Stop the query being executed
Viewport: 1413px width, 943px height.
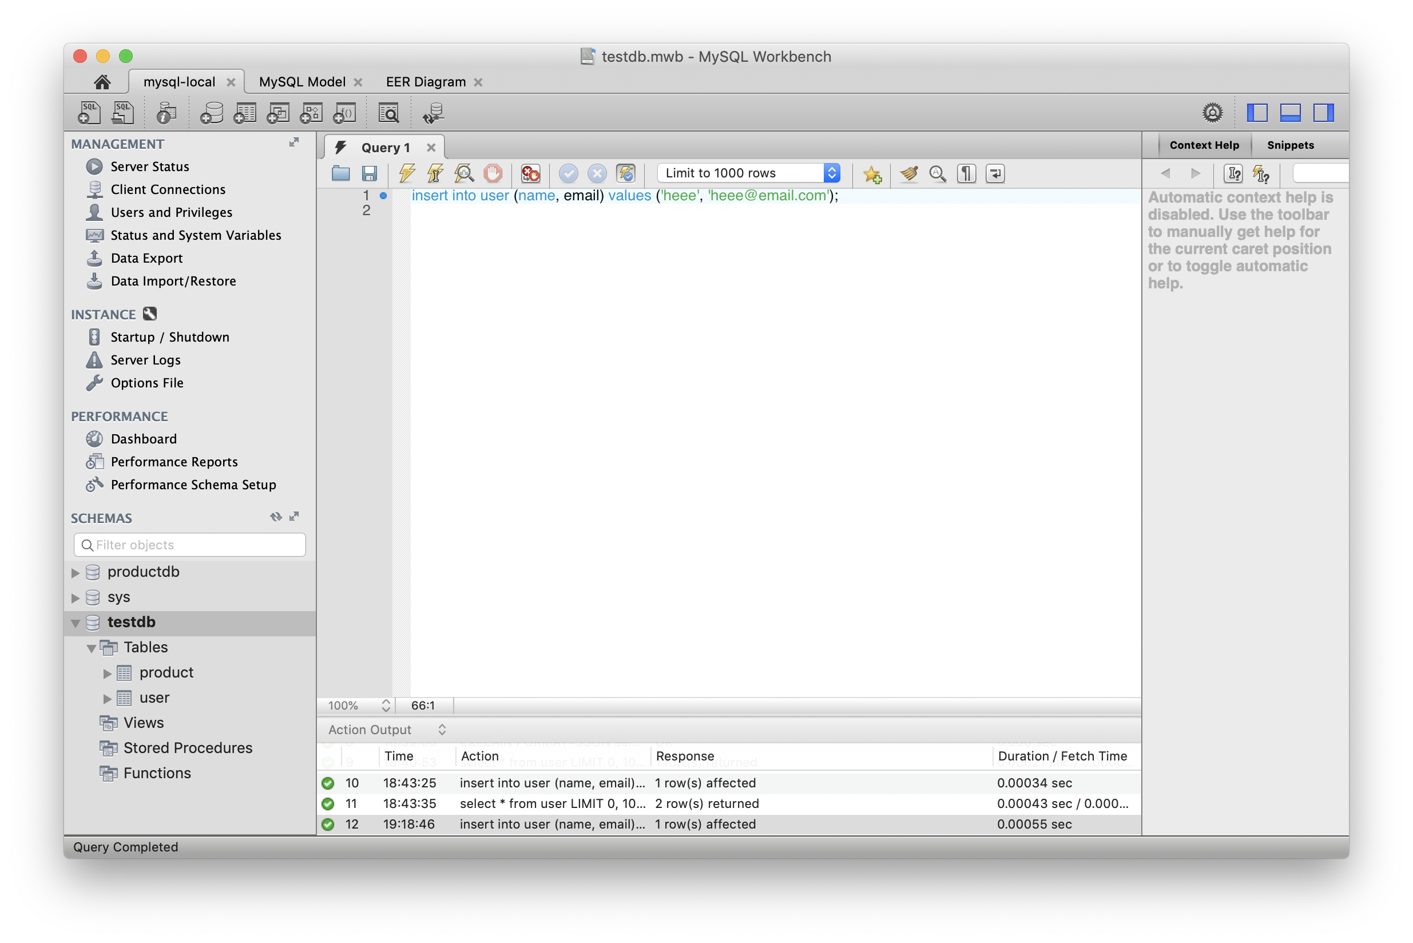tap(493, 174)
